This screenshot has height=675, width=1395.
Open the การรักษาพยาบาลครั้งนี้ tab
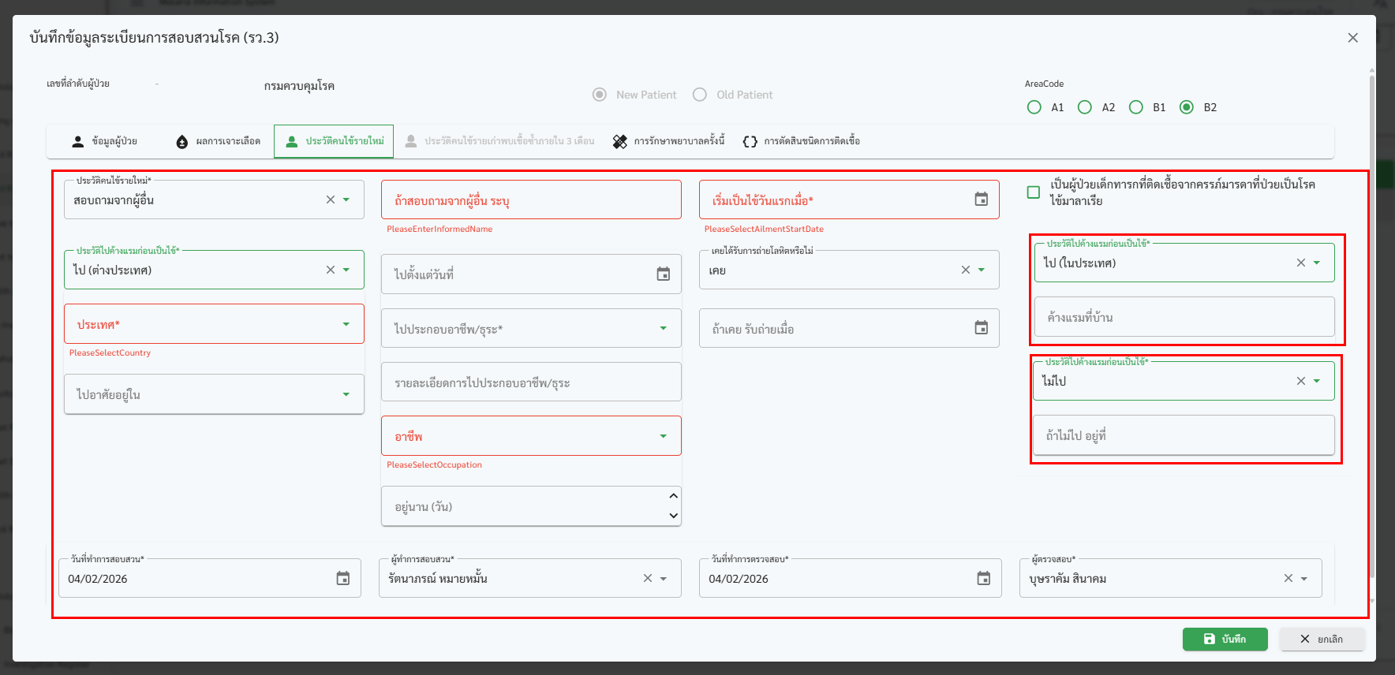[668, 141]
